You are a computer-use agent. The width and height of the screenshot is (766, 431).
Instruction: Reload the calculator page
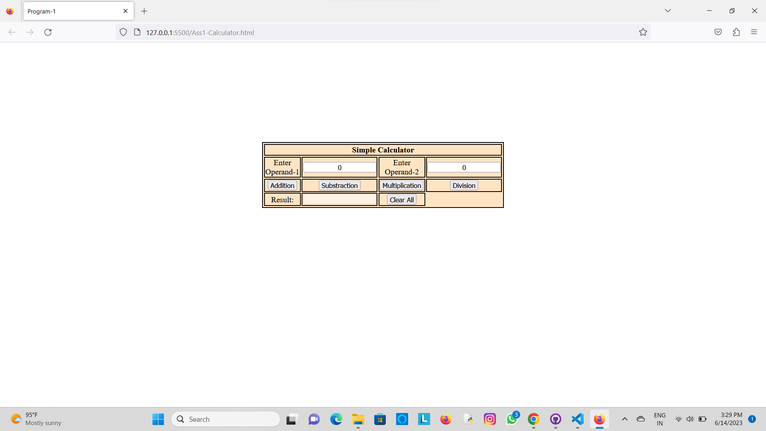pos(48,32)
